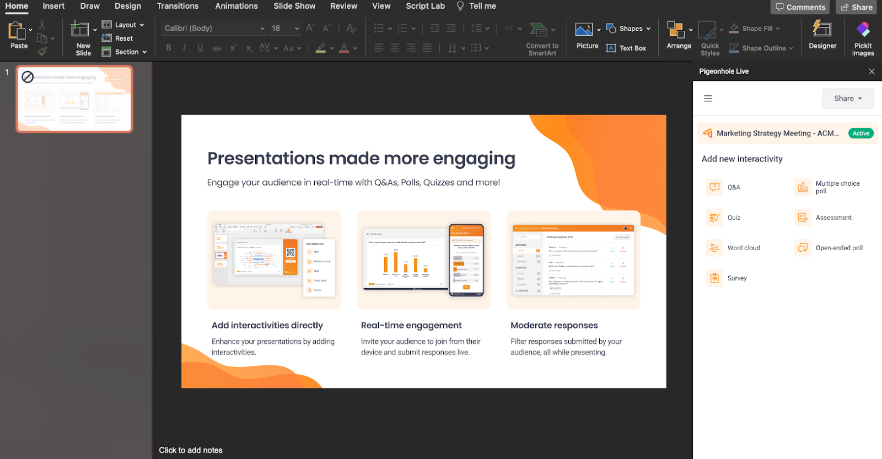
Task: Click the Convert to SmartArt icon
Action: (x=538, y=30)
